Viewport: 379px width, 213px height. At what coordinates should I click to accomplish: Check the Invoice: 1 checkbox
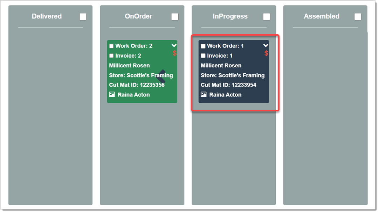pyautogui.click(x=203, y=56)
